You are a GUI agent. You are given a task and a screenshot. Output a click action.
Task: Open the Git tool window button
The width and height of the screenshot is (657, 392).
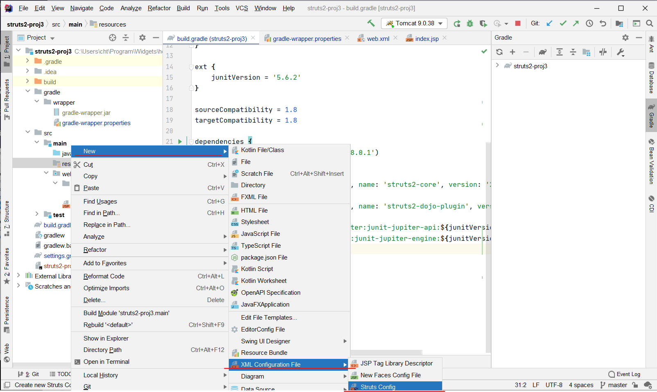coord(28,374)
